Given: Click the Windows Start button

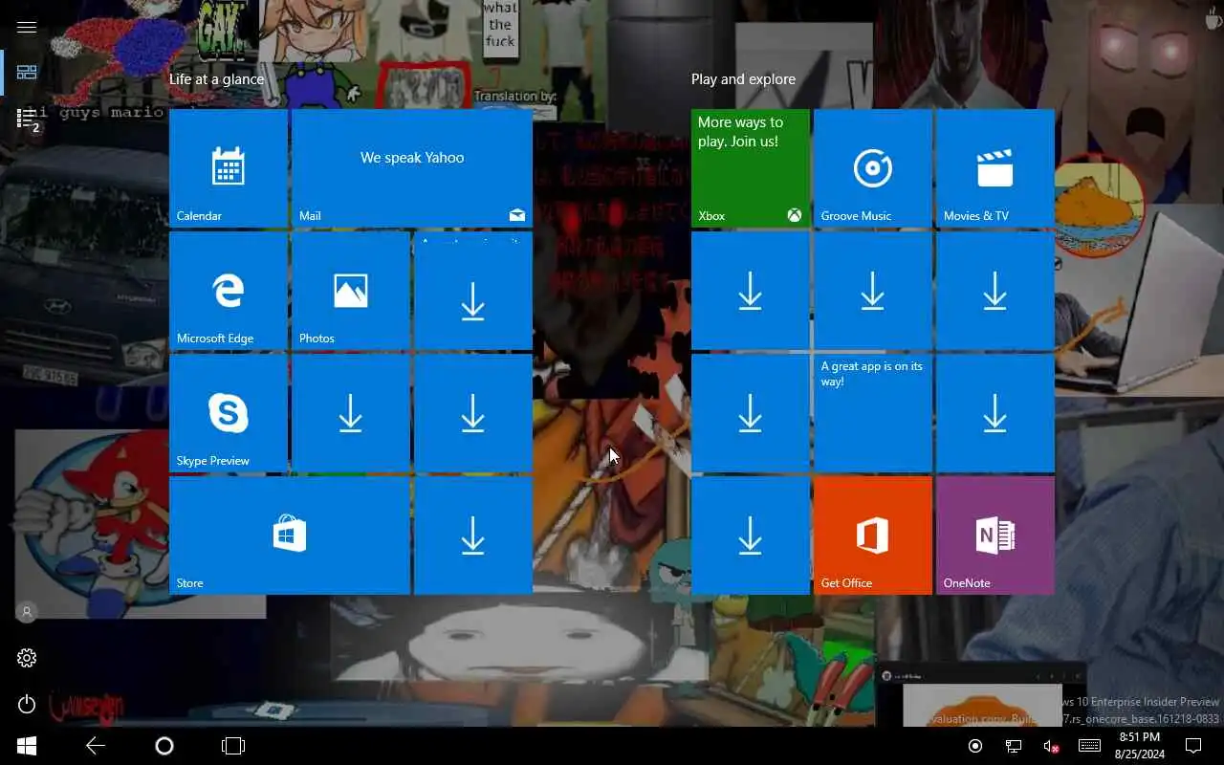Looking at the screenshot, I should [27, 746].
